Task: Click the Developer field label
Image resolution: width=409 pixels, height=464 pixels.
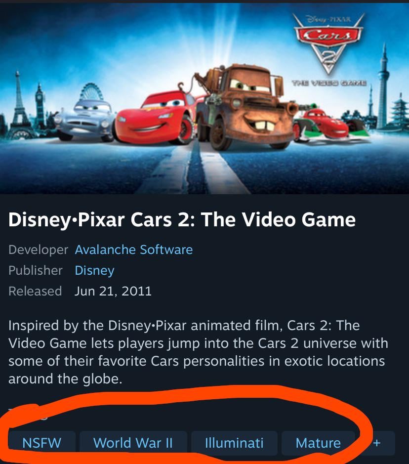Action: pyautogui.click(x=38, y=250)
